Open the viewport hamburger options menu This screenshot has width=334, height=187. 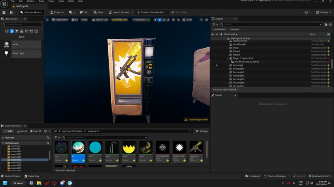tap(47, 20)
